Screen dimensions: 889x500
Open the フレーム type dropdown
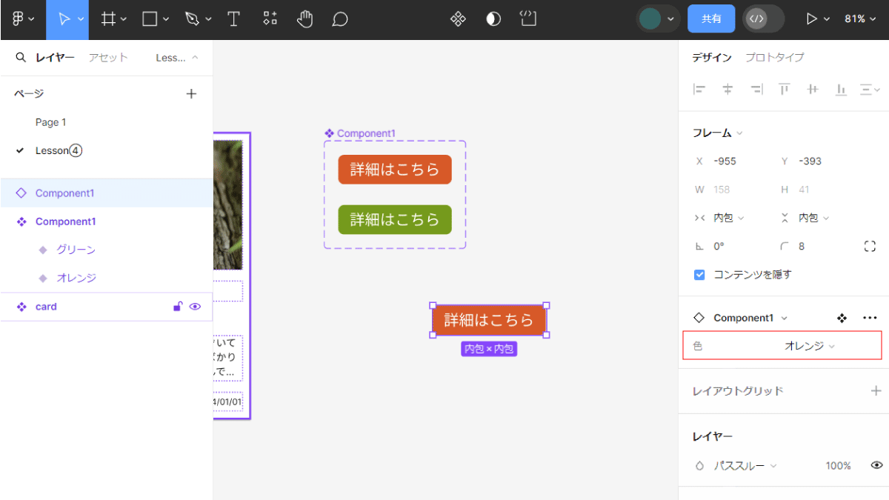click(x=717, y=133)
